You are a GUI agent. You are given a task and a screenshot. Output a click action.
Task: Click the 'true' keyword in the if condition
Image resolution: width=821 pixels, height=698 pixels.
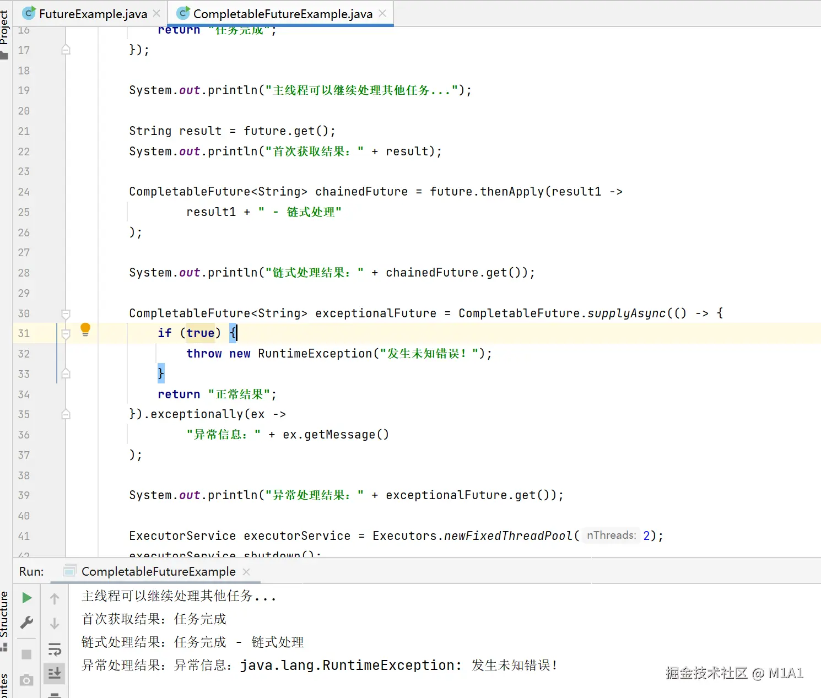201,333
